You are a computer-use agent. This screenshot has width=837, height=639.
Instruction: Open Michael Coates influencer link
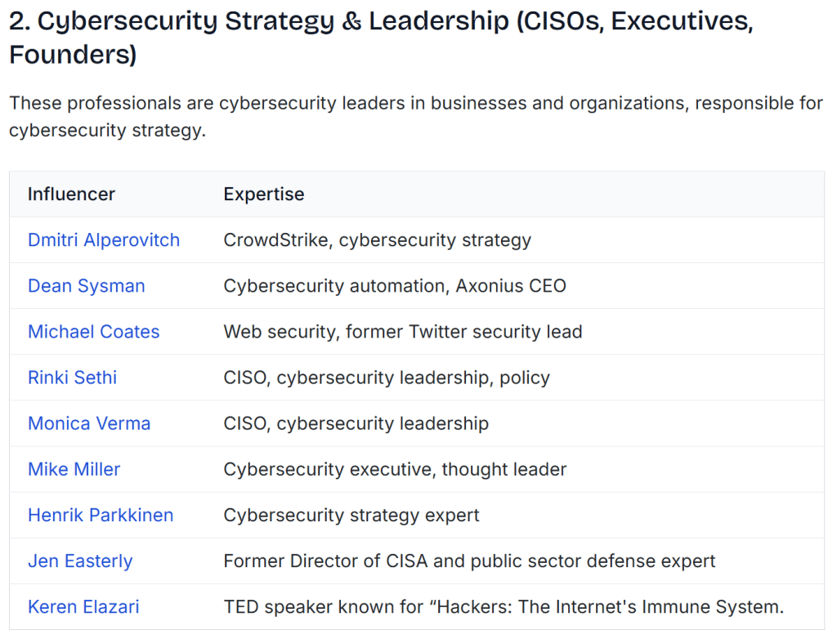pos(94,332)
